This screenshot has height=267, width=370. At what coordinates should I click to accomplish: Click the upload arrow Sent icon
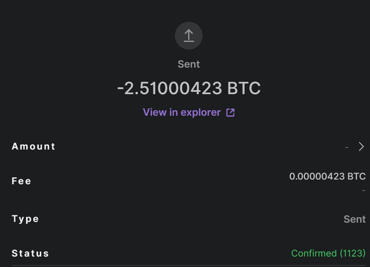coord(189,35)
